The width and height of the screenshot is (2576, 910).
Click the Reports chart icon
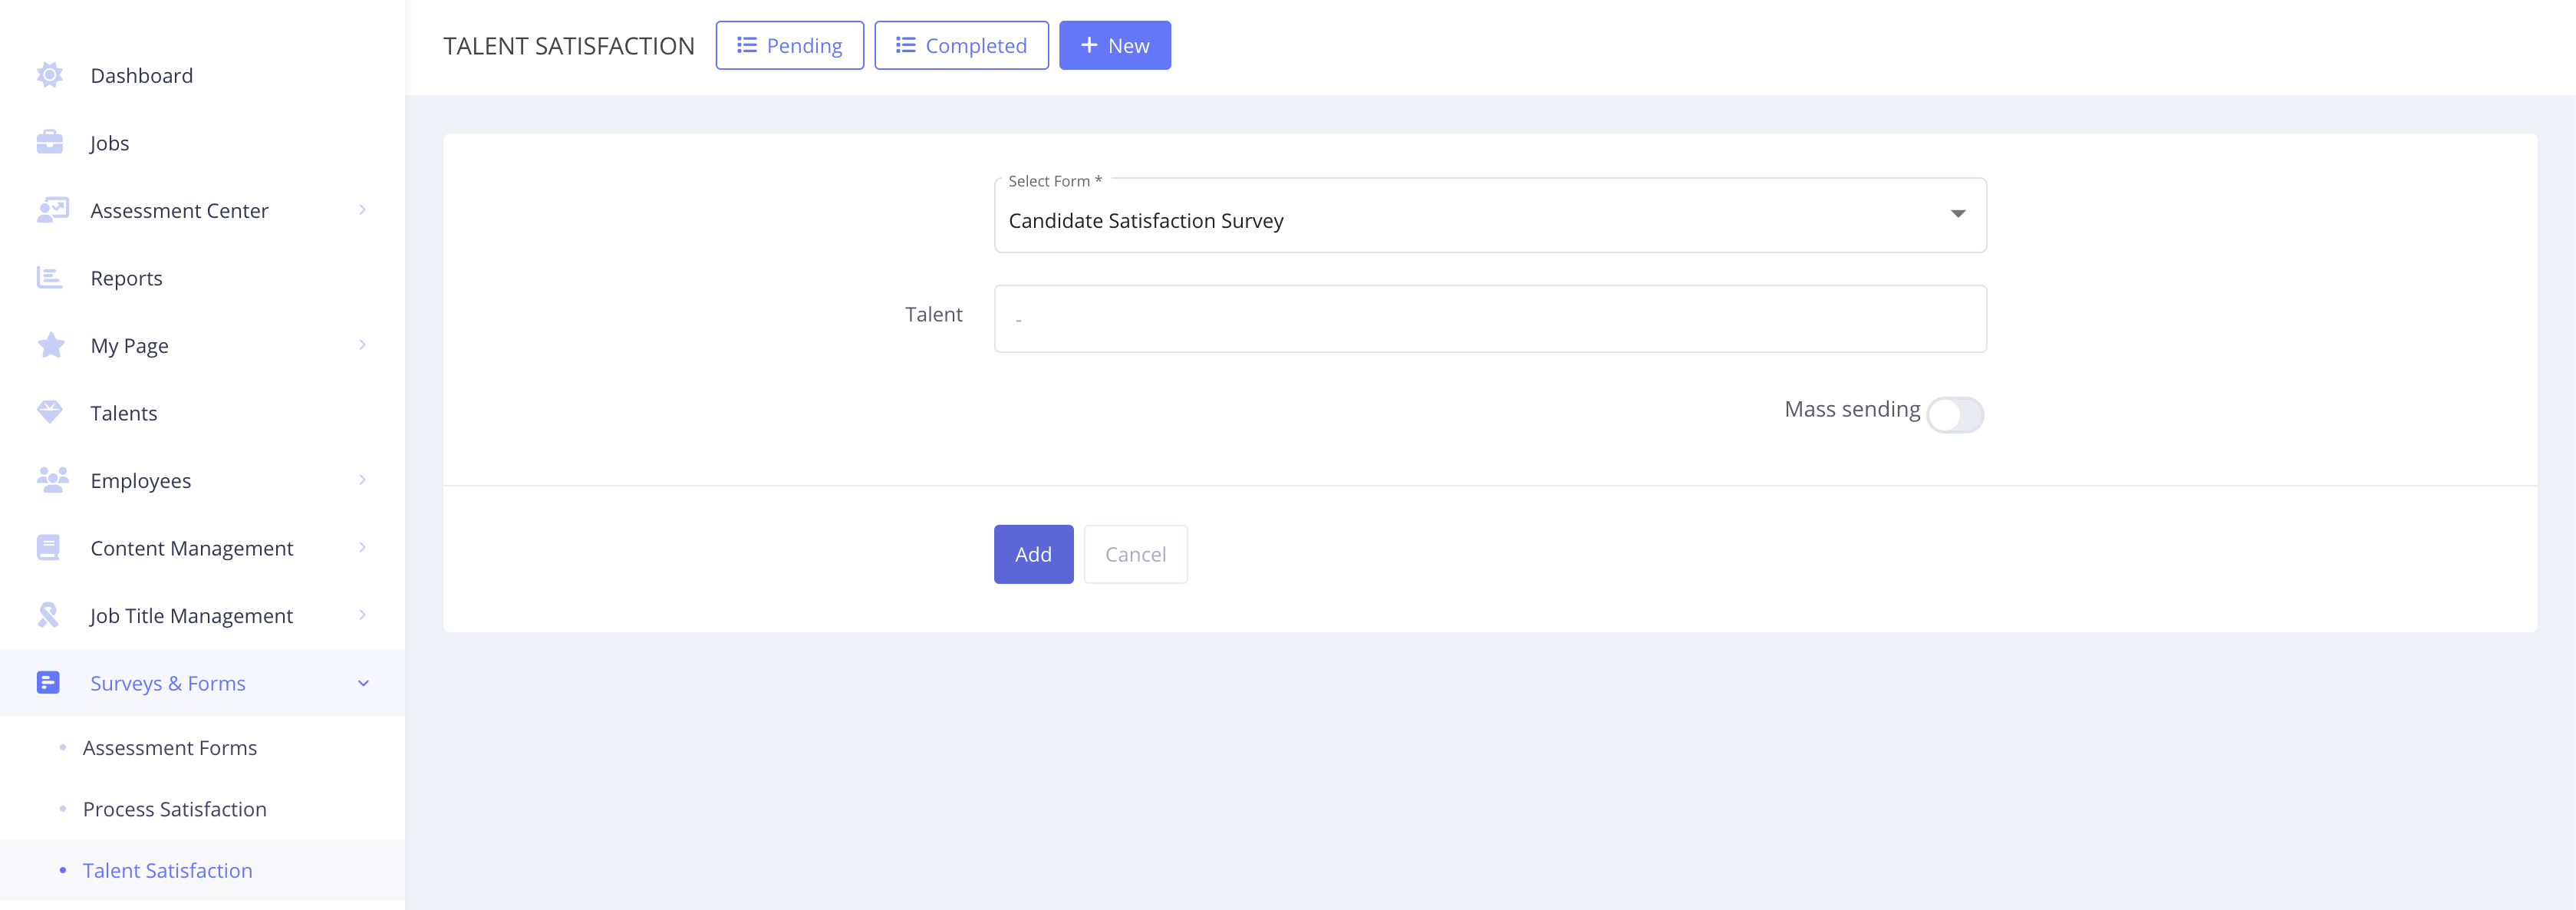[50, 278]
